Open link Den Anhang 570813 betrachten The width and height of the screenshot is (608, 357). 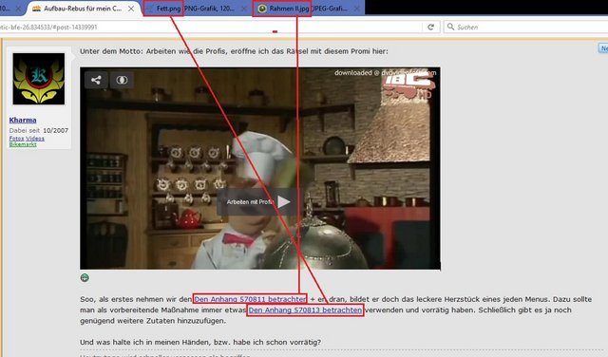305,310
